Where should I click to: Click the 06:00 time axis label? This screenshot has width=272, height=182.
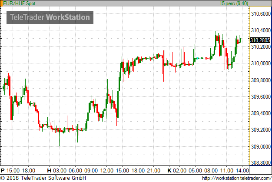[x=76, y=171]
